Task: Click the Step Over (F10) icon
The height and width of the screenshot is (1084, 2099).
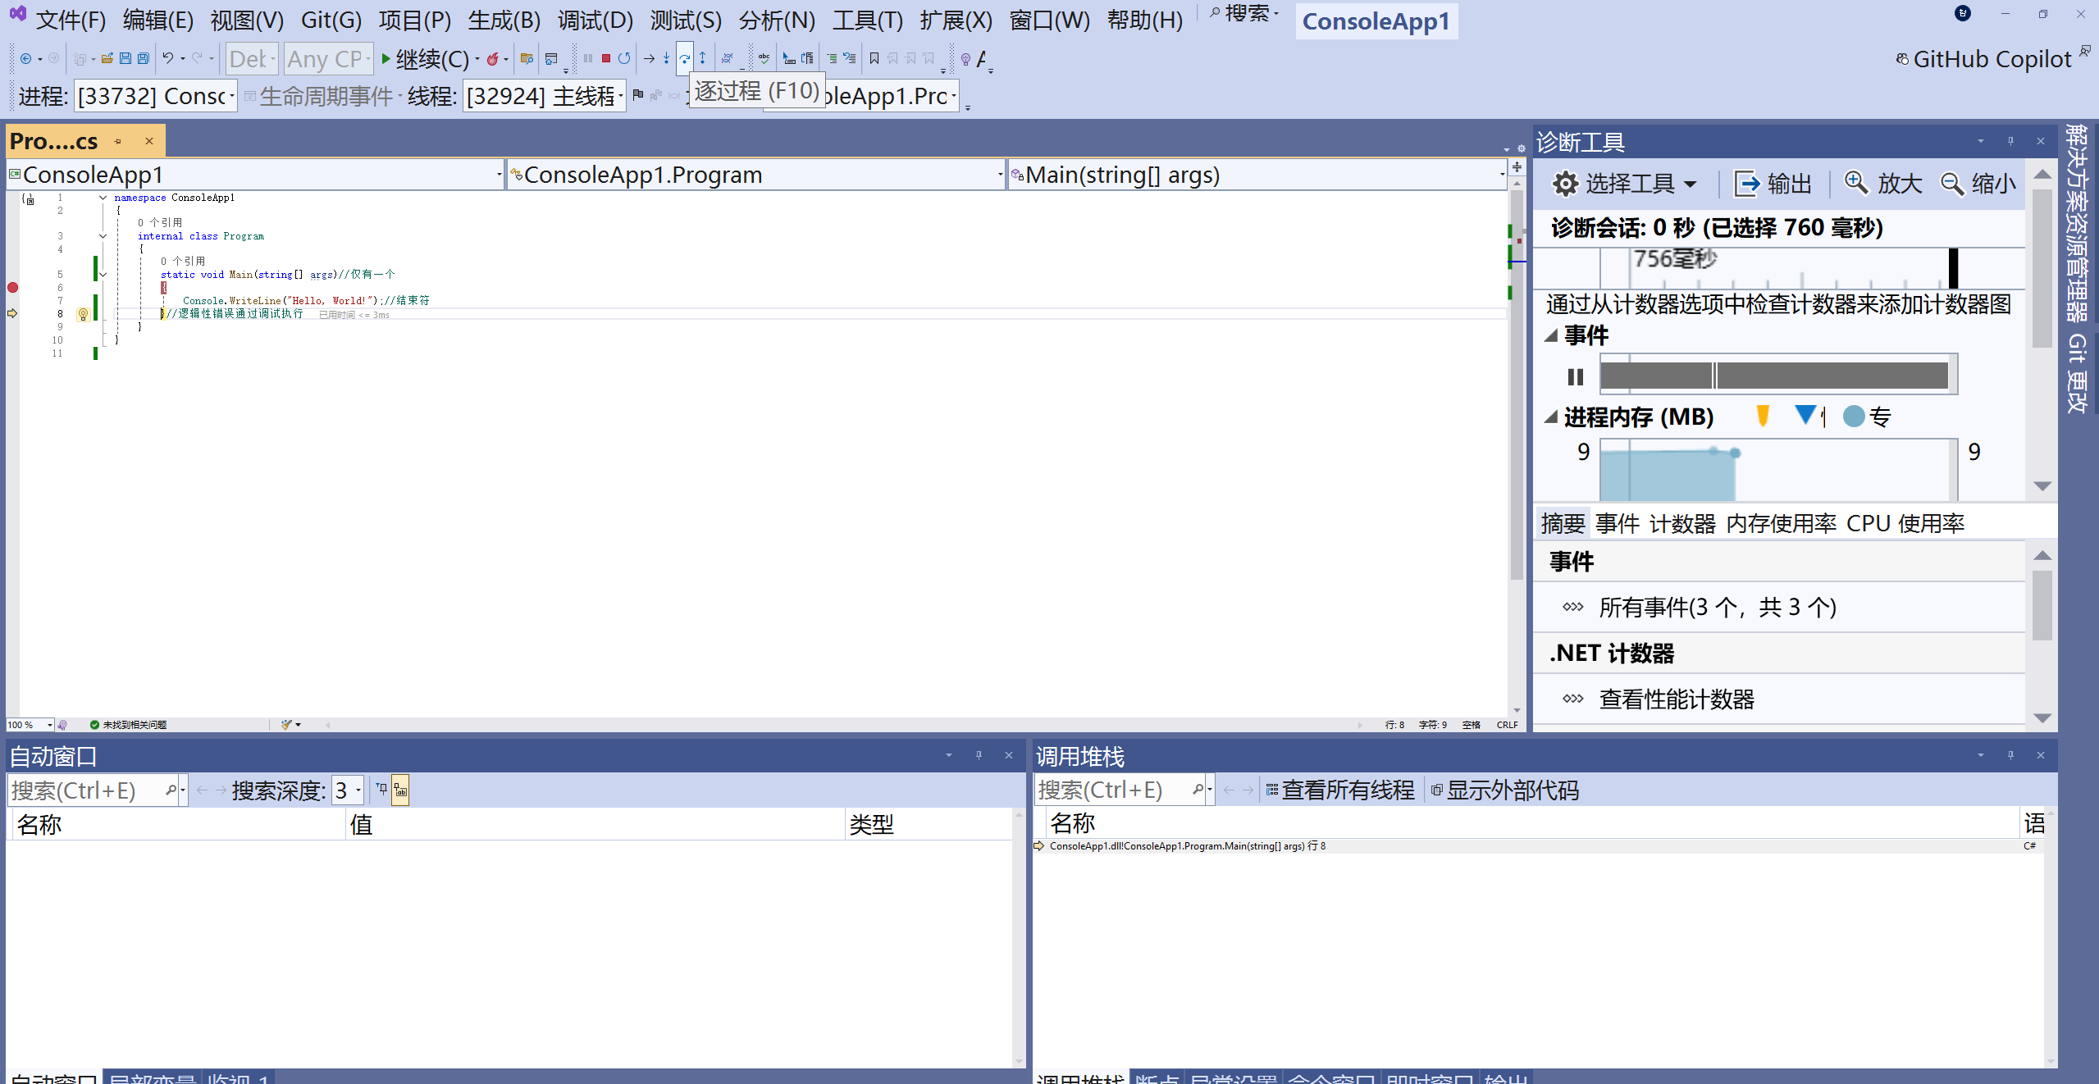Action: tap(684, 59)
